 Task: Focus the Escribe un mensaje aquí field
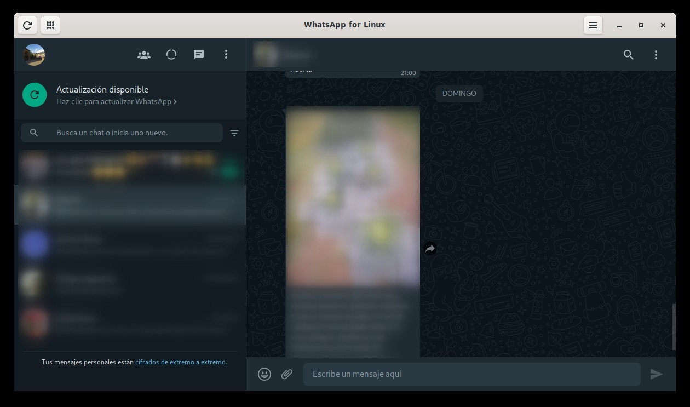pos(472,374)
